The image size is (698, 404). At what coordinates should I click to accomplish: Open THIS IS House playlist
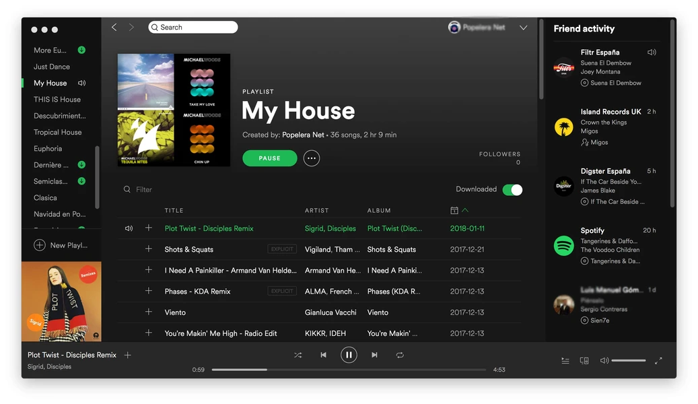tap(57, 100)
